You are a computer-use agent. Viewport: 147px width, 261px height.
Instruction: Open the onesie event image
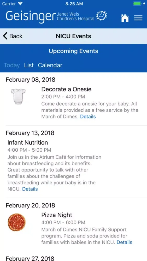(18, 96)
